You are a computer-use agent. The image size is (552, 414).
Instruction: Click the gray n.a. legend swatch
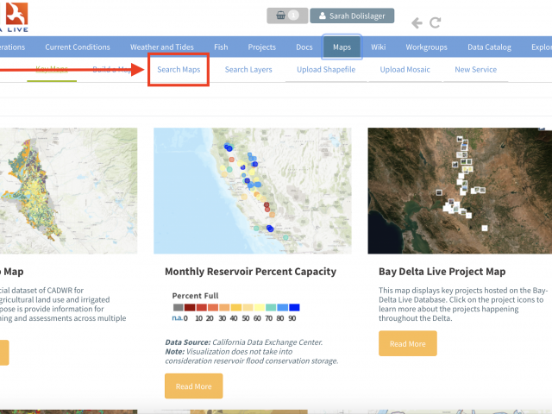pyautogui.click(x=178, y=307)
